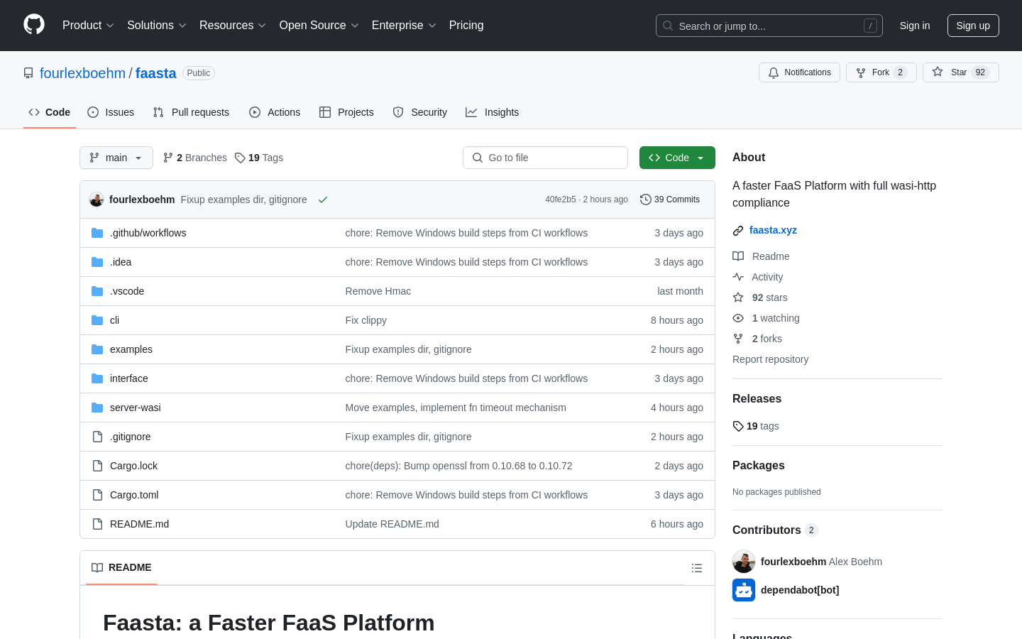
Task: Click the link icon beside faasta.xyz
Action: (x=738, y=231)
